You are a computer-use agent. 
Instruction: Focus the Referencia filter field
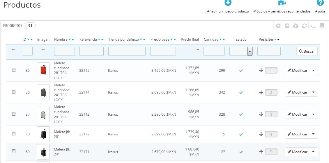[x=91, y=51]
